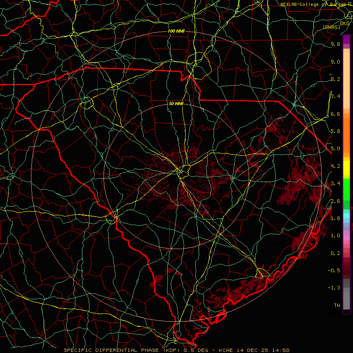The width and height of the screenshot is (353, 353).
Task: Click the bright yellow band in the color scale
Action: [x=346, y=168]
